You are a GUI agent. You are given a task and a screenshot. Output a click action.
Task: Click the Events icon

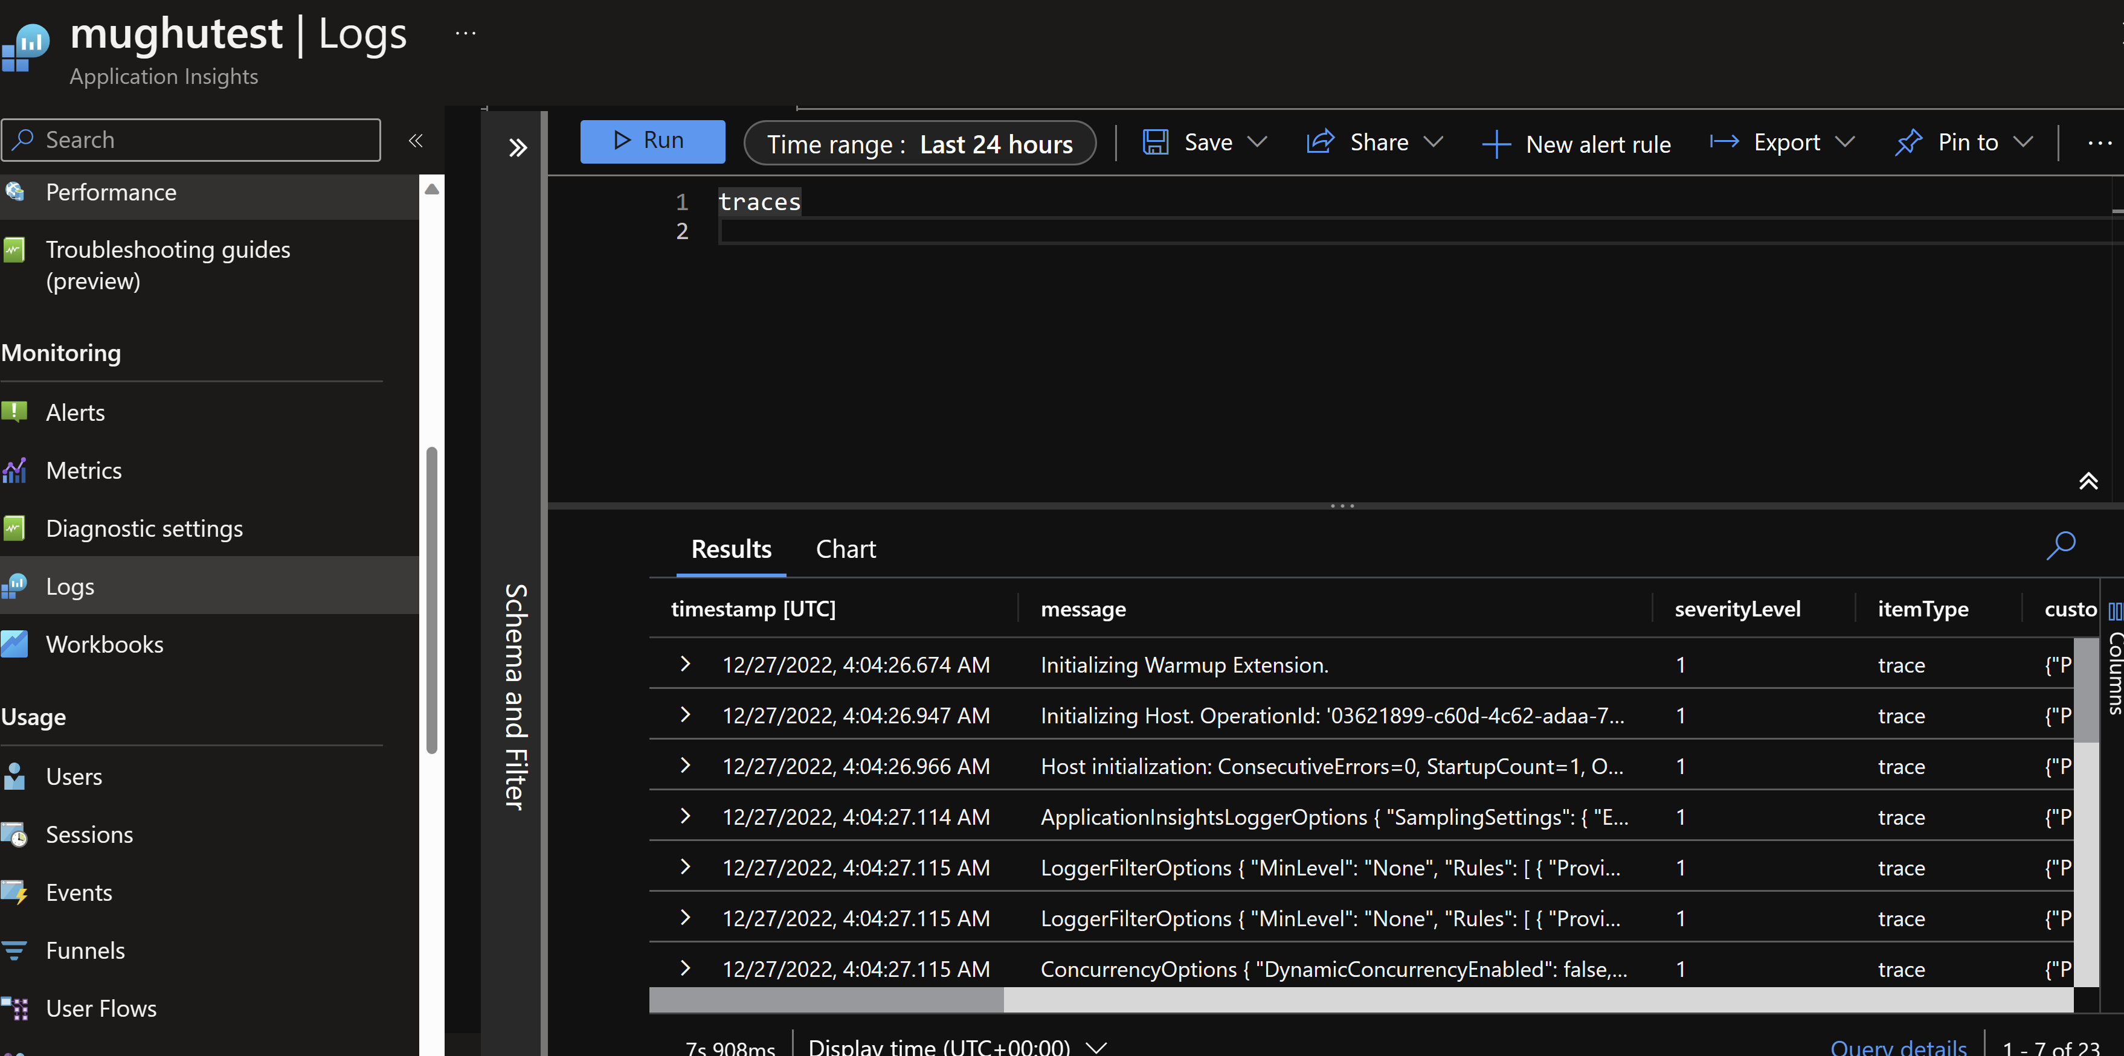15,892
